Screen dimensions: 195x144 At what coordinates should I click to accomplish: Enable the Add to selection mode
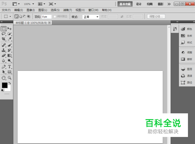[20, 17]
